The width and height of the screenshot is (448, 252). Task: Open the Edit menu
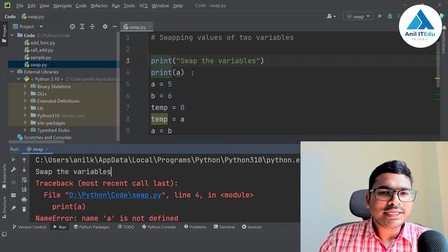31,6
